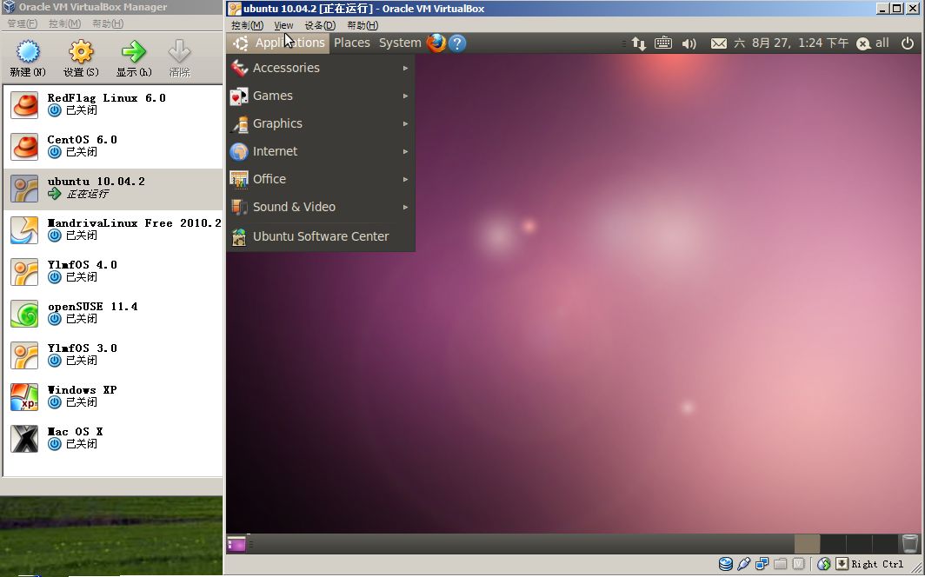This screenshot has width=925, height=577.
Task: Select MandrivaLinux Free 2010.2 machine
Action: (x=113, y=230)
